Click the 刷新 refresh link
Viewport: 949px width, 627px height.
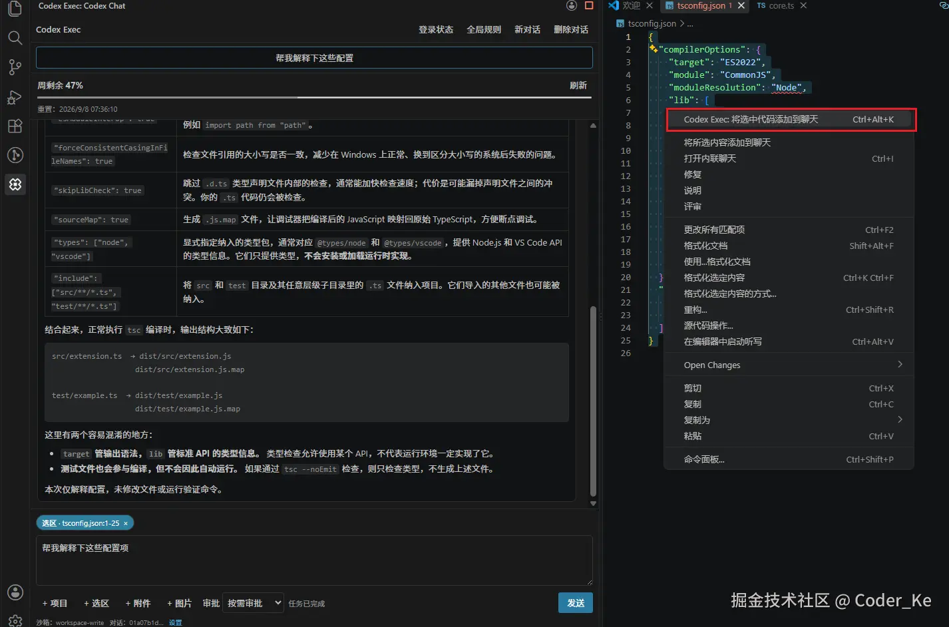[x=578, y=85]
